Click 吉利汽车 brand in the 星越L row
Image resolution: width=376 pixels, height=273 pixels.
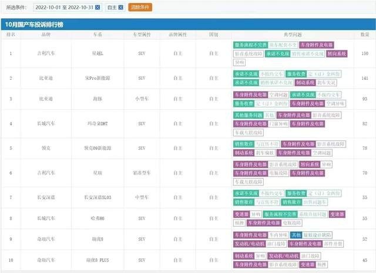(x=46, y=53)
